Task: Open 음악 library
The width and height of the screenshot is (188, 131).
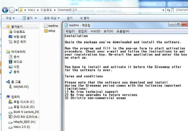Action: 14,72
